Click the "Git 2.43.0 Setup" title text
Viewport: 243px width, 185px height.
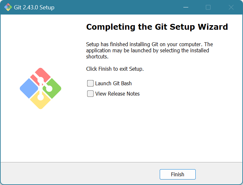pyautogui.click(x=34, y=7)
